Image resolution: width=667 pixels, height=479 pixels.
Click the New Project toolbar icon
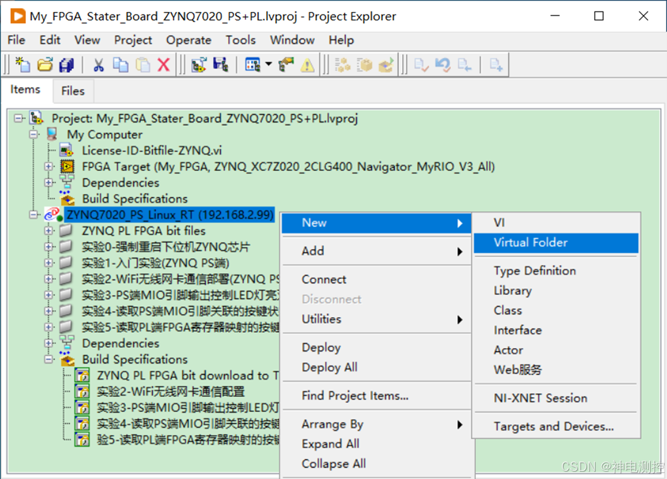pos(22,65)
